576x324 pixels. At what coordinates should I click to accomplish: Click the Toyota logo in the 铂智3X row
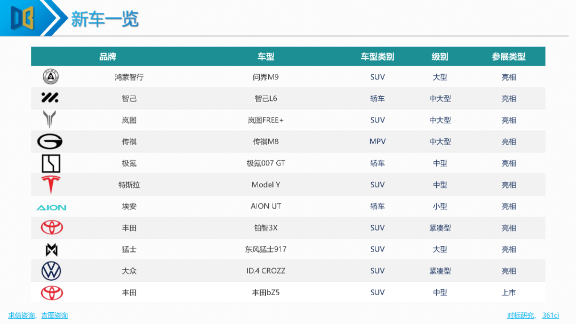52,227
